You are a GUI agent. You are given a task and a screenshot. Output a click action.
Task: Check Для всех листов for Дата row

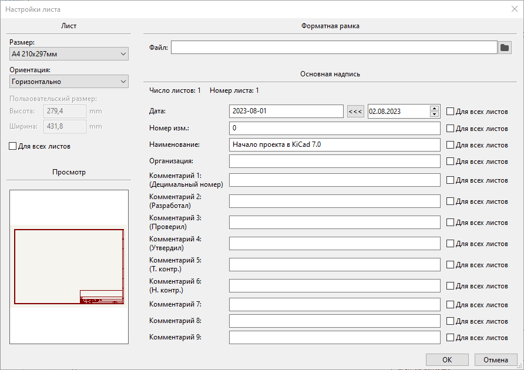[x=451, y=112]
